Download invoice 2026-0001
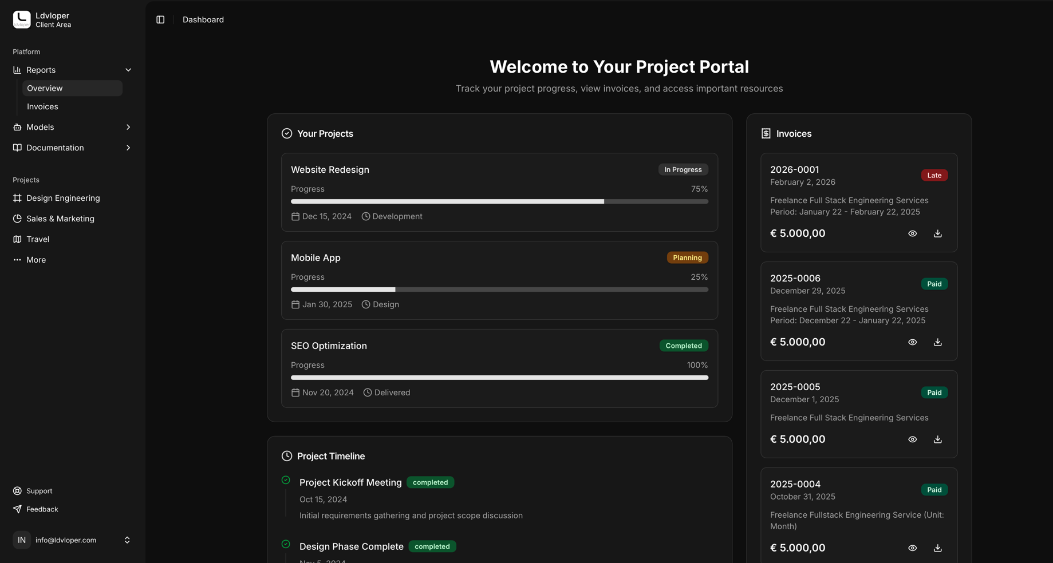 pyautogui.click(x=937, y=233)
